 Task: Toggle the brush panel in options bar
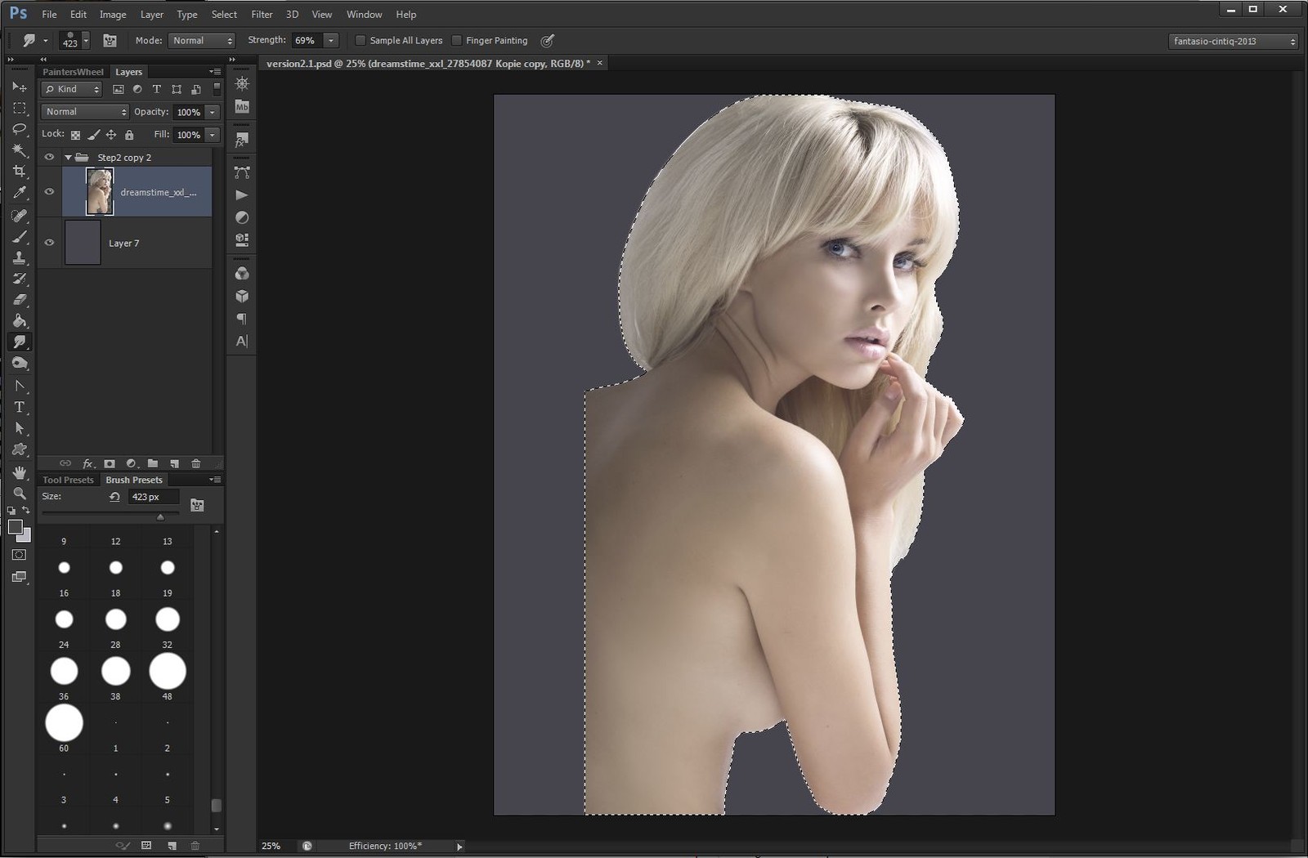click(x=110, y=40)
